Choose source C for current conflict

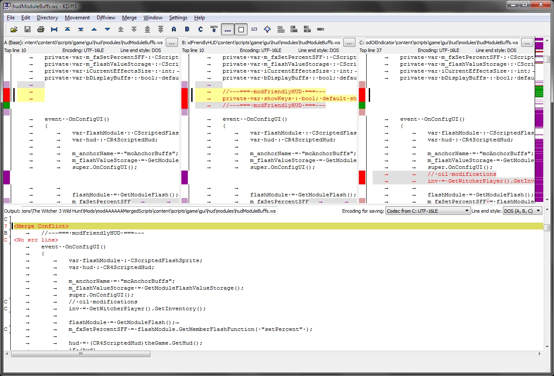[200, 30]
